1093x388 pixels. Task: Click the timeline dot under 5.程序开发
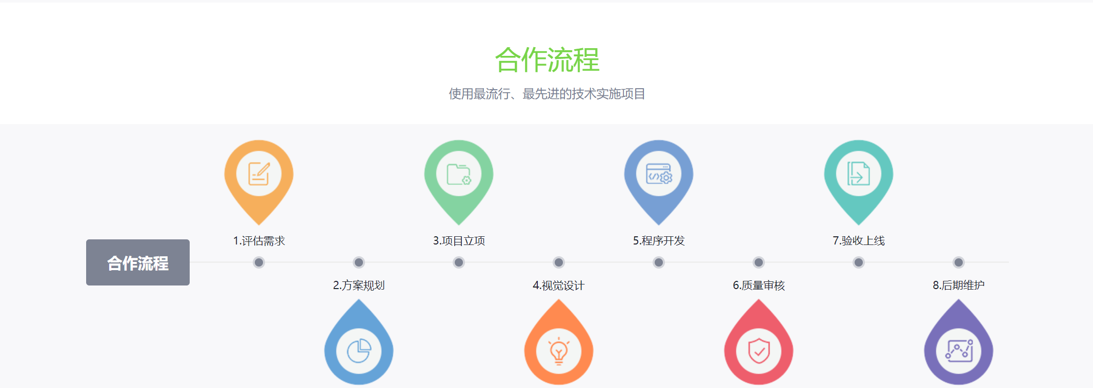(659, 262)
